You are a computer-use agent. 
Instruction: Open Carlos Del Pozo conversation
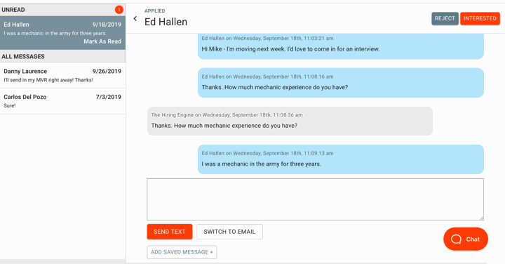(62, 101)
